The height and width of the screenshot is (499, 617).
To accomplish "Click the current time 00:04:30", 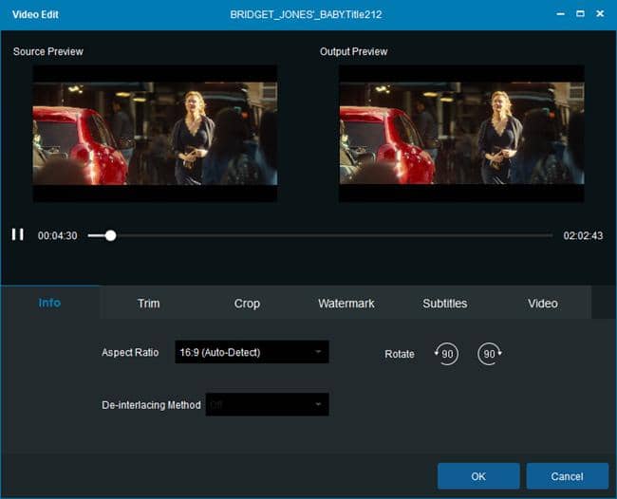I will pos(58,235).
